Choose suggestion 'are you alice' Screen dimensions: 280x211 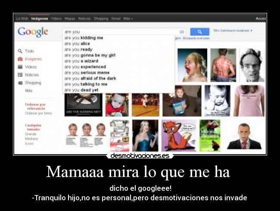pyautogui.click(x=118, y=43)
